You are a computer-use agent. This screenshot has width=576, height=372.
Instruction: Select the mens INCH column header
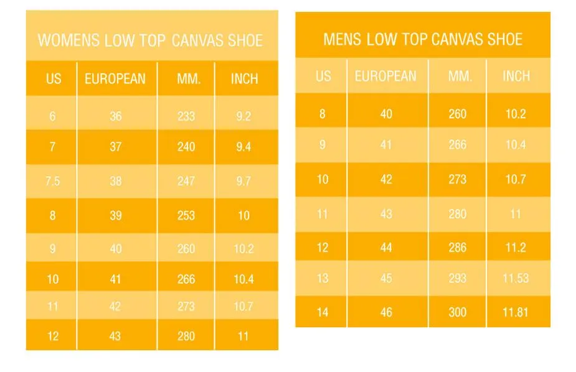coord(516,77)
